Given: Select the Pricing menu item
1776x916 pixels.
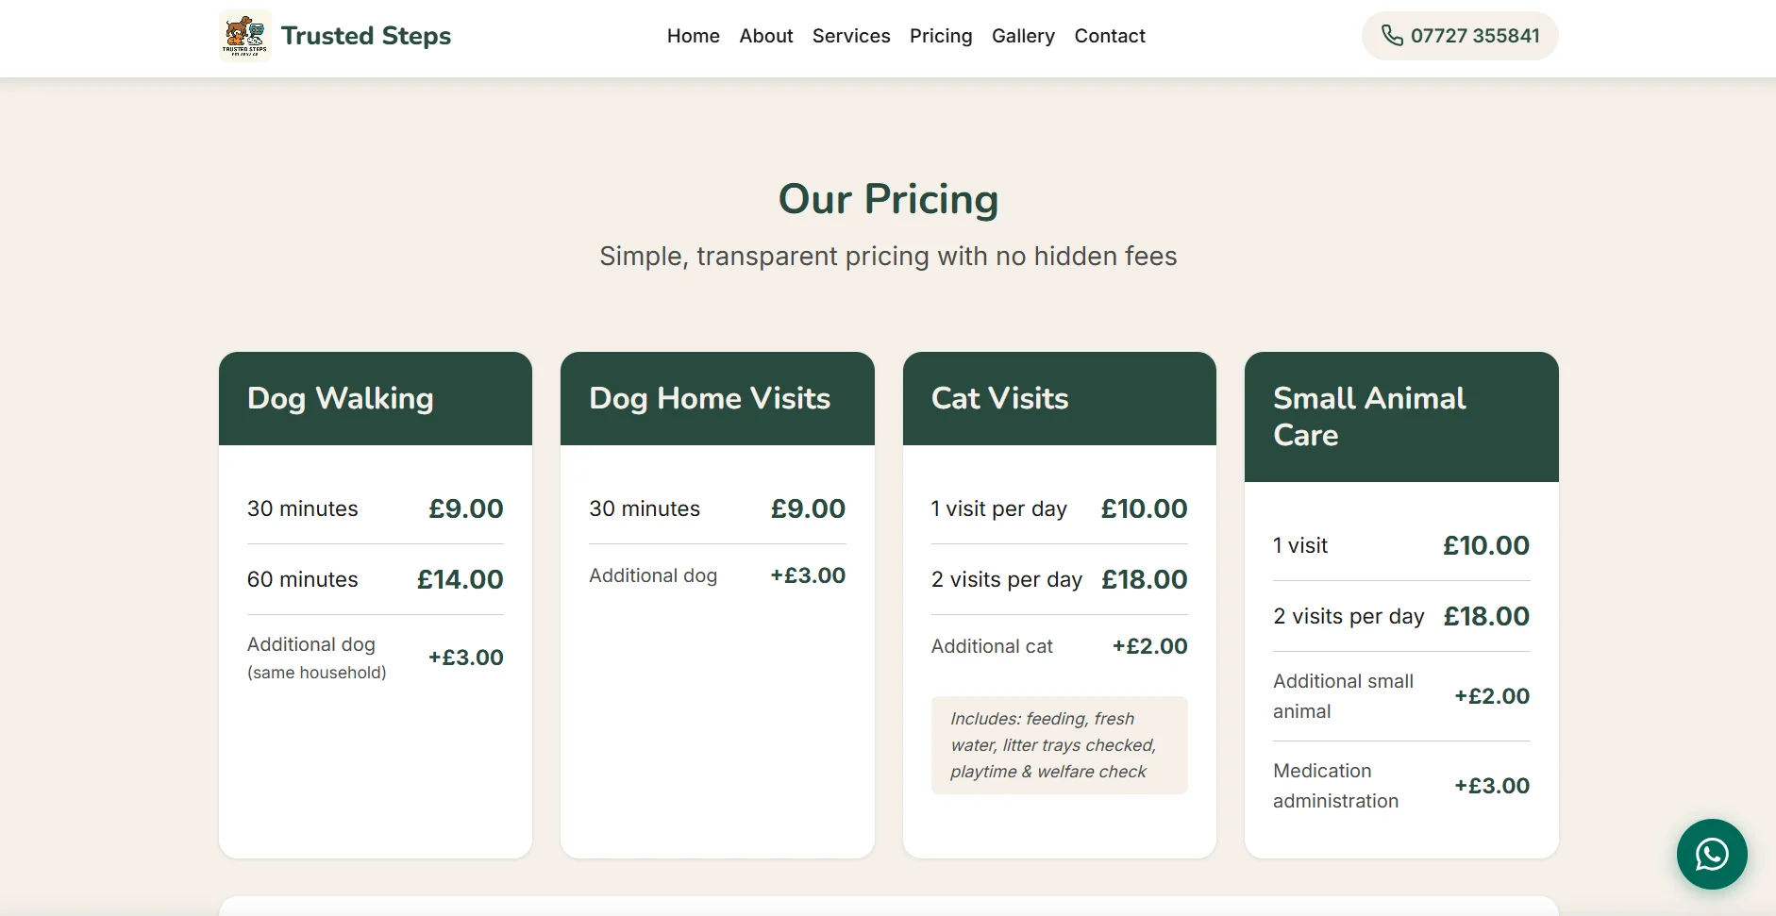Looking at the screenshot, I should coord(941,36).
